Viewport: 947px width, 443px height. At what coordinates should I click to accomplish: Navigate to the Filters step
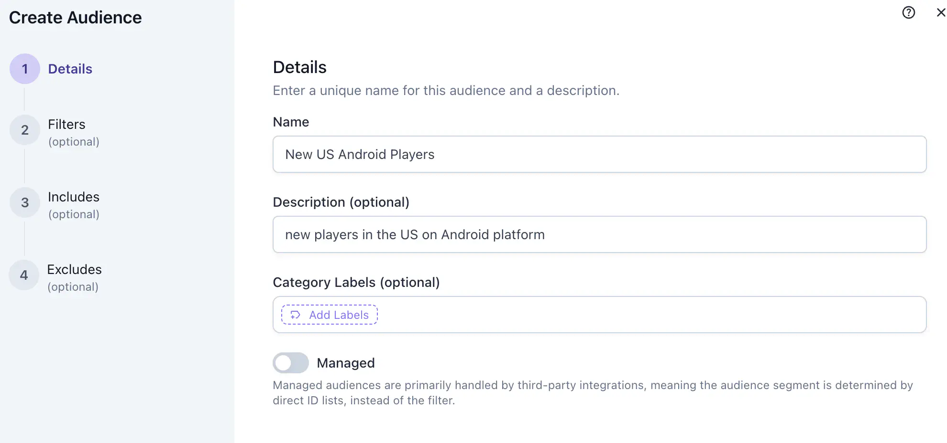tap(66, 124)
